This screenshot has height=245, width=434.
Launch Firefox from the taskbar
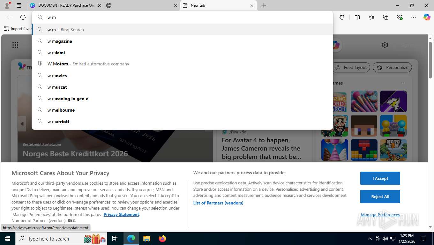(162, 239)
